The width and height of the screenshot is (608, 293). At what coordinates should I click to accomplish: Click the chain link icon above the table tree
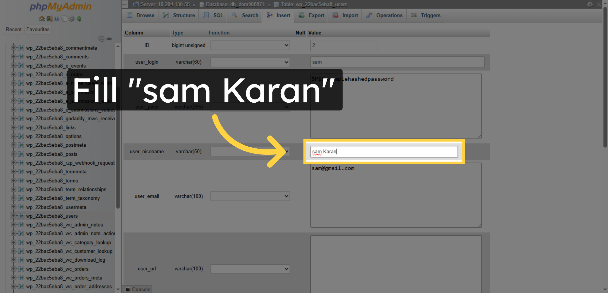tap(109, 39)
